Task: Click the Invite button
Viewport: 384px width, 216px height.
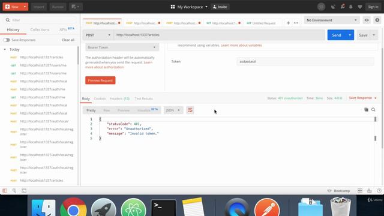Action: [220, 7]
